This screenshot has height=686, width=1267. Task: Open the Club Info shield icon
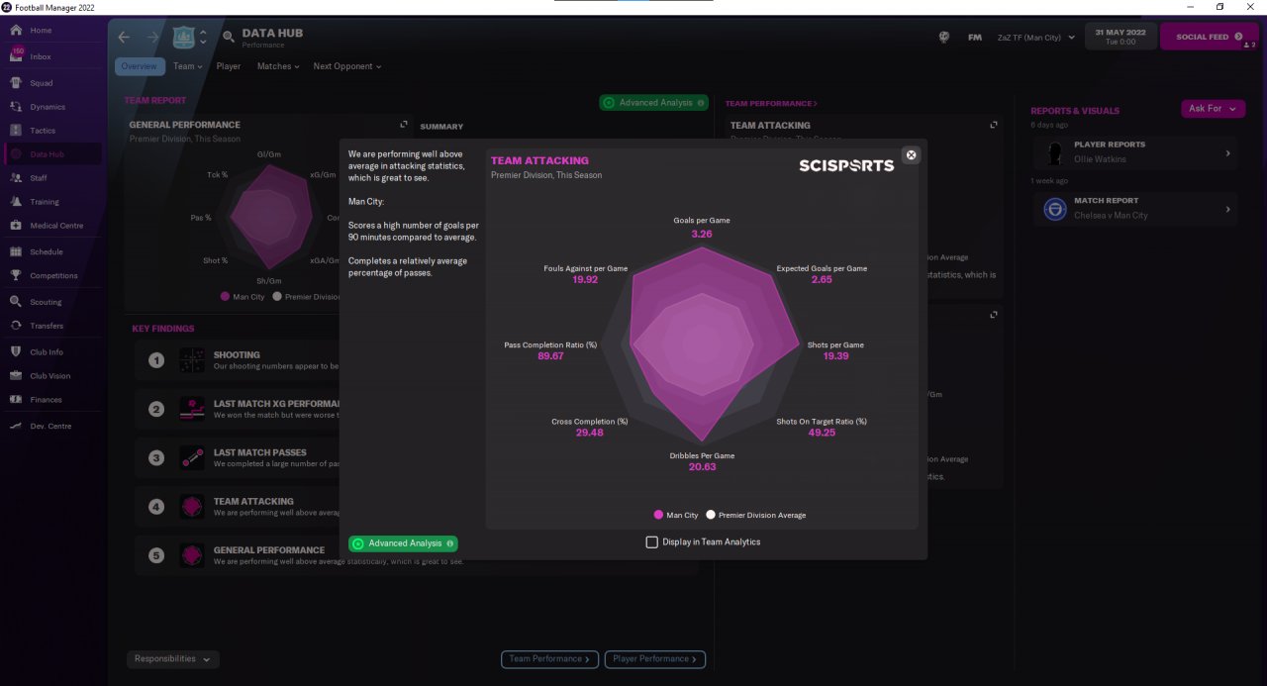16,352
